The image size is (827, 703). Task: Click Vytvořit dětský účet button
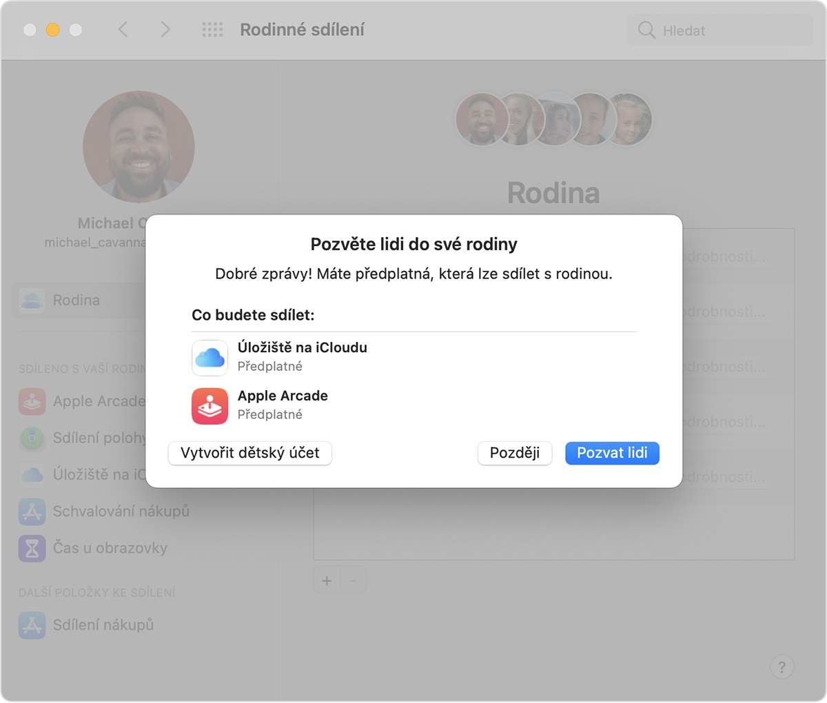click(x=250, y=453)
